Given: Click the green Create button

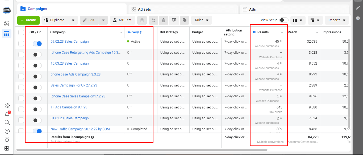Looking at the screenshot, I should [28, 20].
